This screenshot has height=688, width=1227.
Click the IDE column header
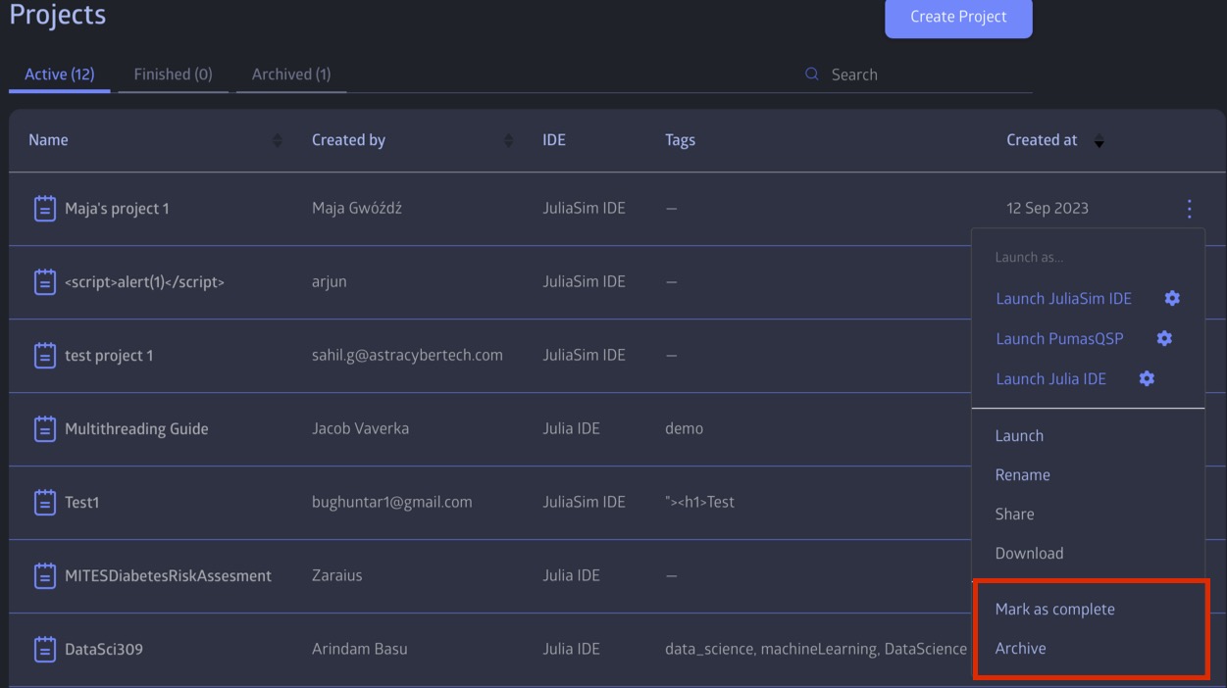pyautogui.click(x=554, y=141)
